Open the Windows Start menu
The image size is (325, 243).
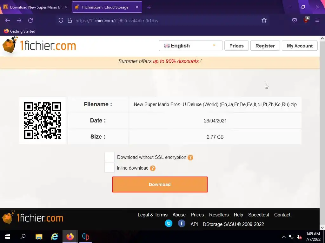point(8,237)
